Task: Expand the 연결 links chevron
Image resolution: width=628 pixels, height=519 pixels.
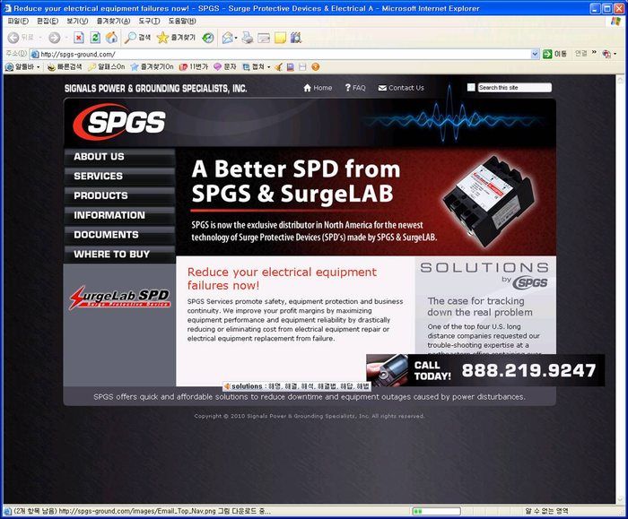Action: point(594,52)
